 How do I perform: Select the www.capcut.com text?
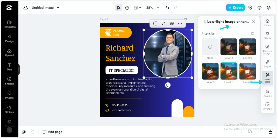121,110
